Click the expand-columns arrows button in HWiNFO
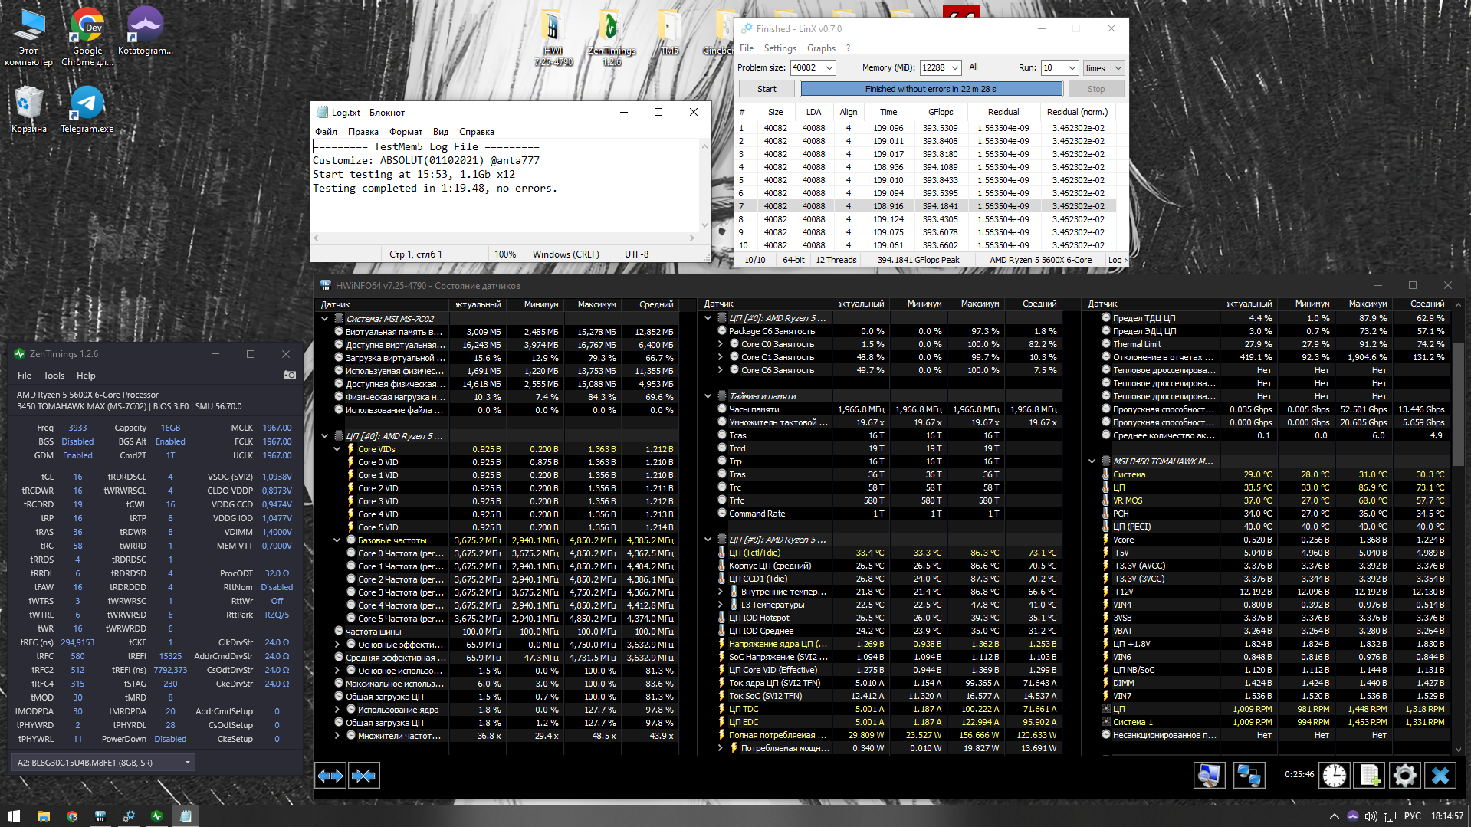This screenshot has width=1471, height=827. pyautogui.click(x=330, y=776)
